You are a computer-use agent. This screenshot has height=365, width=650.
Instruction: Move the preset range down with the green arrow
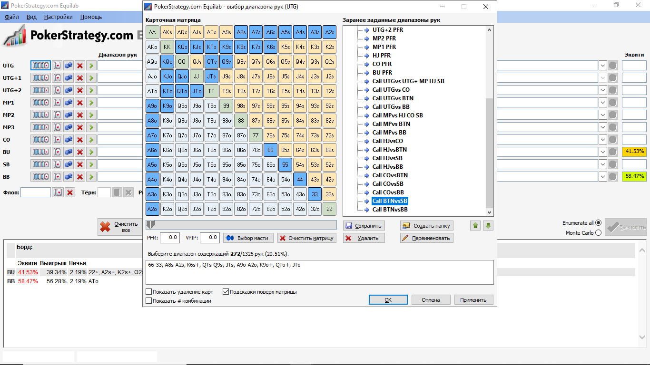488,225
